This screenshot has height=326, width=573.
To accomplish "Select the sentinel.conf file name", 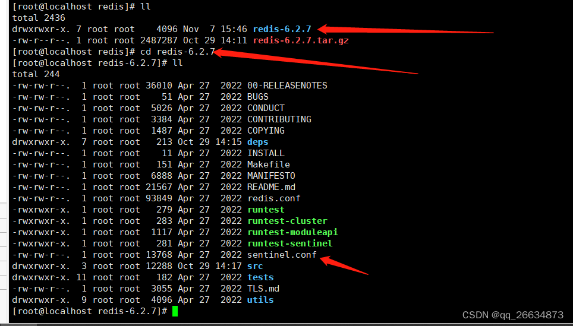I will (x=282, y=255).
